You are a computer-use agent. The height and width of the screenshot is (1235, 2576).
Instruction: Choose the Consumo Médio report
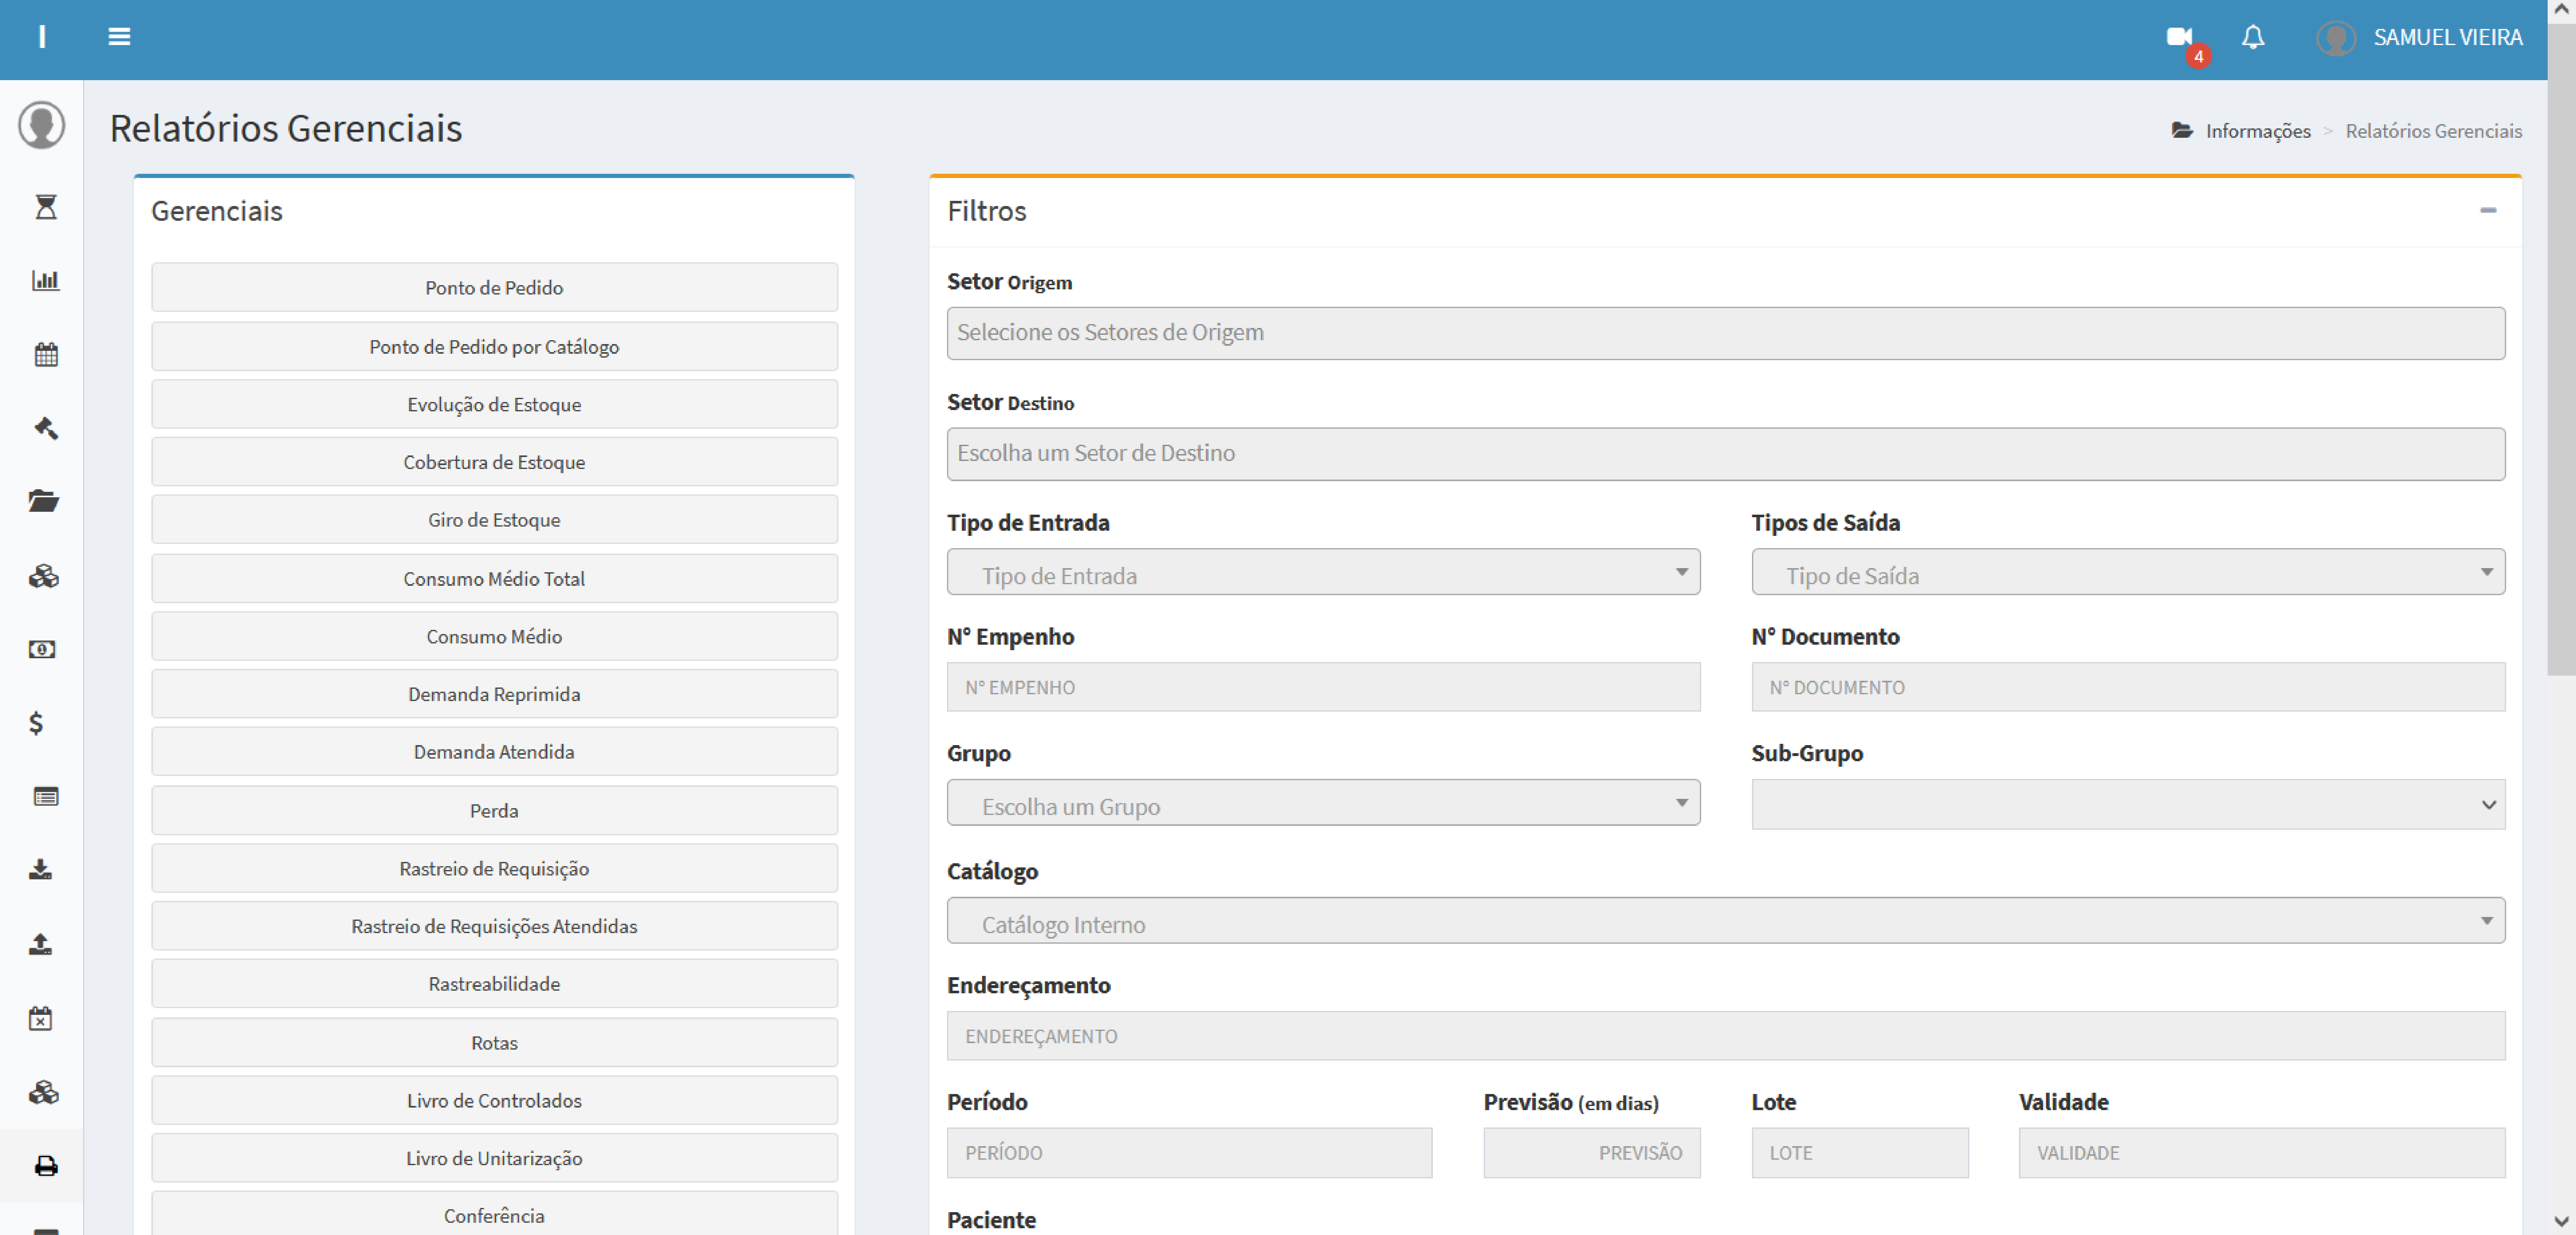tap(494, 636)
